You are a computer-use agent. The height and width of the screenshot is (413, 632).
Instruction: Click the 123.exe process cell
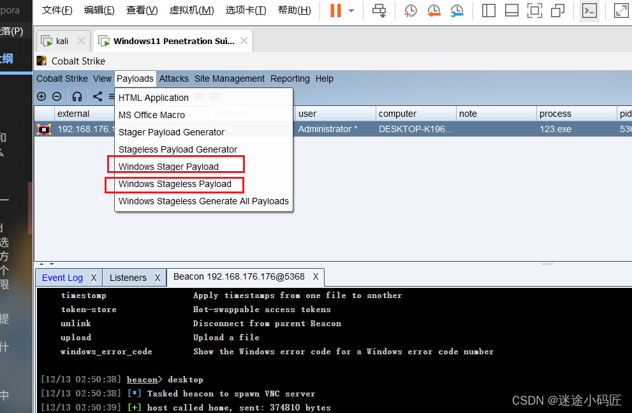click(577, 129)
